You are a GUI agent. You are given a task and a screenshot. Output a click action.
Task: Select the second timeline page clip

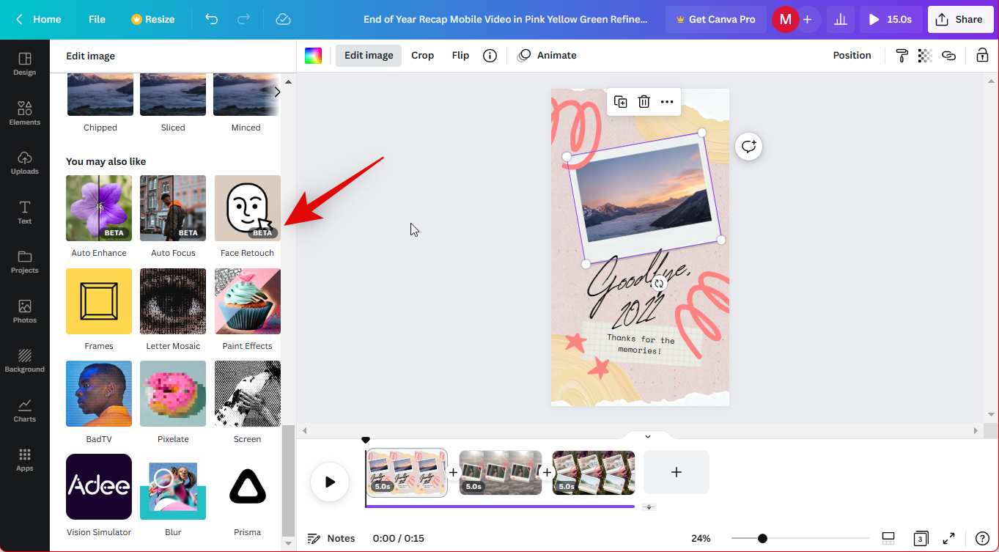[501, 473]
